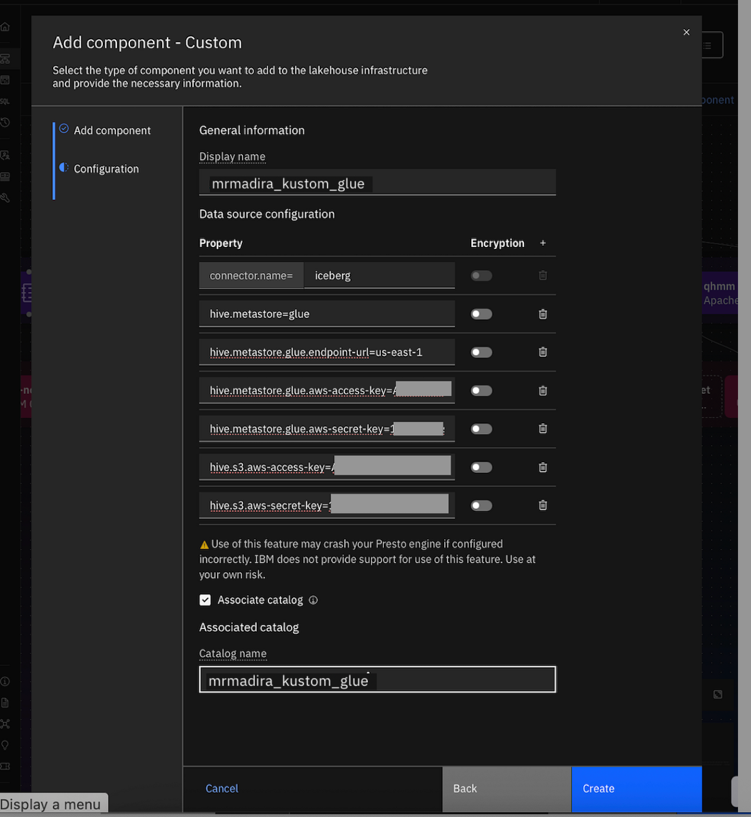Open the SQL query workspace sidebar icon

click(x=5, y=102)
